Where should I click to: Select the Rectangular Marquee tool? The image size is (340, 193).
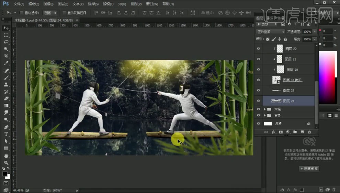pos(6,35)
